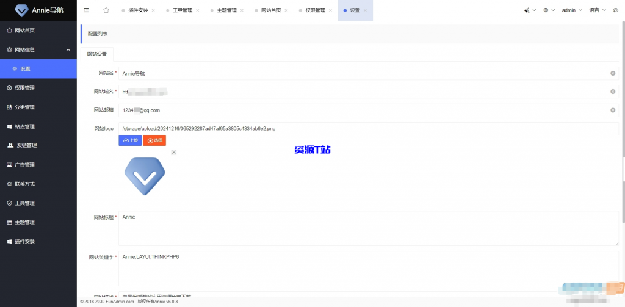The image size is (625, 307).
Task: Close the 设置 tab
Action: coord(365,10)
